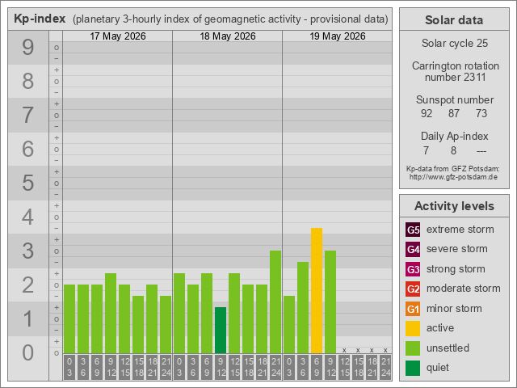Screen dimensions: 517x388
Task: Click sunspot number value 87
Action: pos(454,113)
